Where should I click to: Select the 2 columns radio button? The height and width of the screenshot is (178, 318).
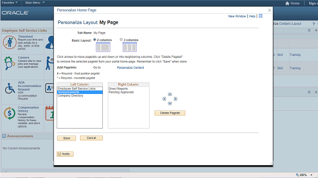[94, 40]
